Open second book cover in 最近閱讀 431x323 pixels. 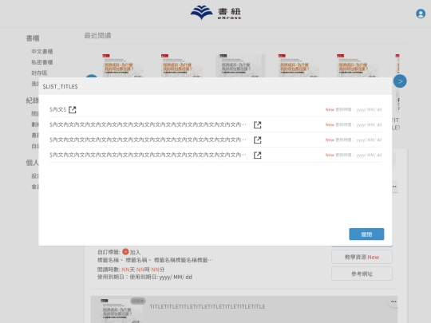(182, 65)
